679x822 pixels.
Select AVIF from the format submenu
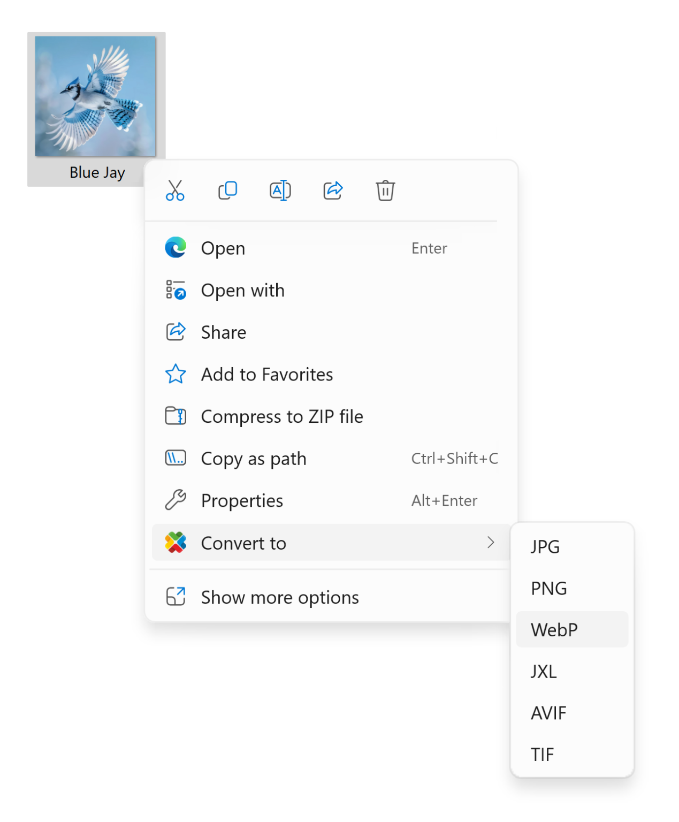pos(548,712)
